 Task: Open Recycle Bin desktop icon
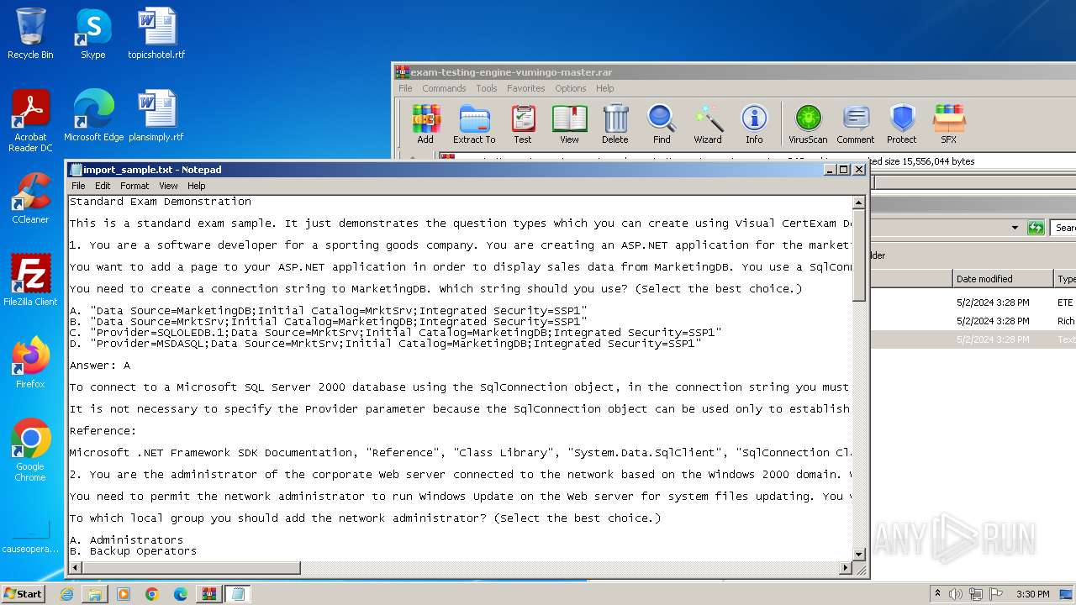coord(30,34)
